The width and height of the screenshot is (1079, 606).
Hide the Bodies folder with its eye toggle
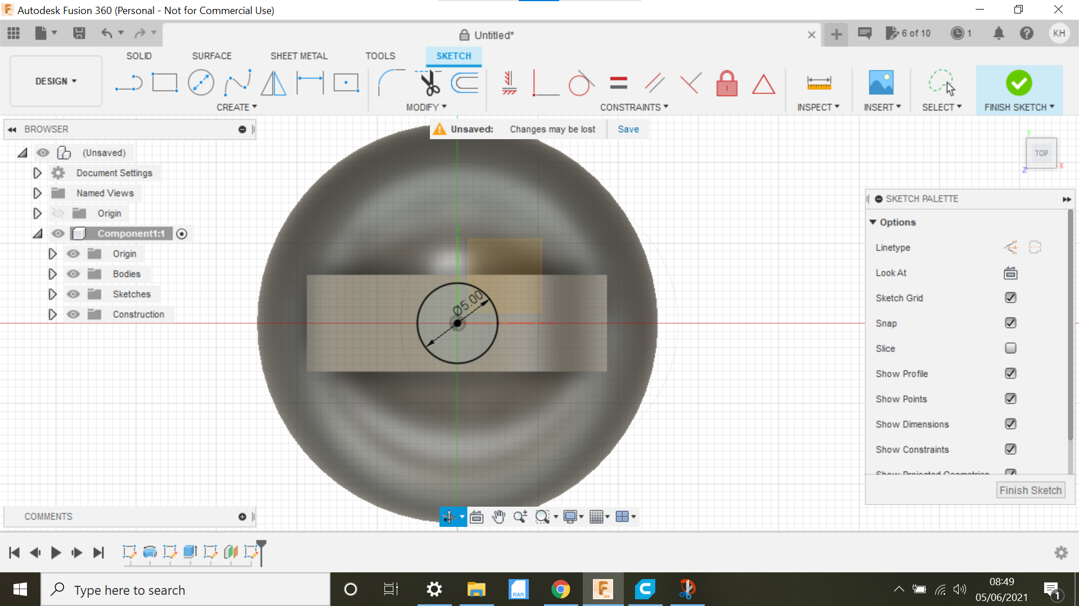73,274
